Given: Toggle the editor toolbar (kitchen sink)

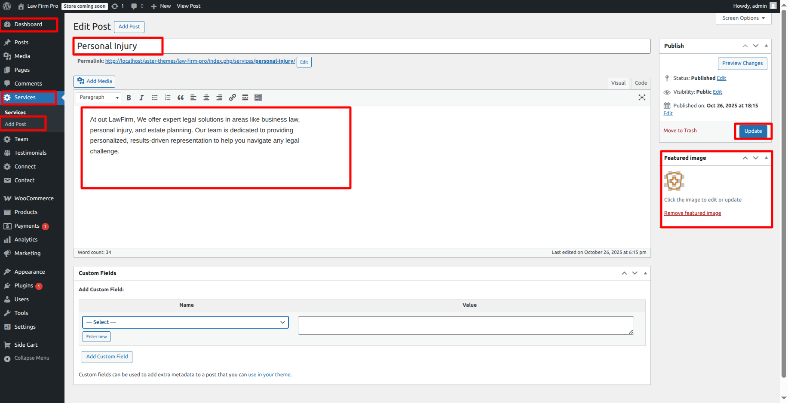Looking at the screenshot, I should tap(258, 98).
